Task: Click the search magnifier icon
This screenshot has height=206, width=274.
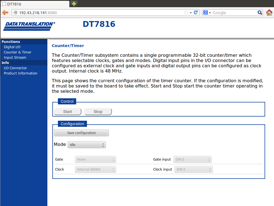Action: point(260,12)
